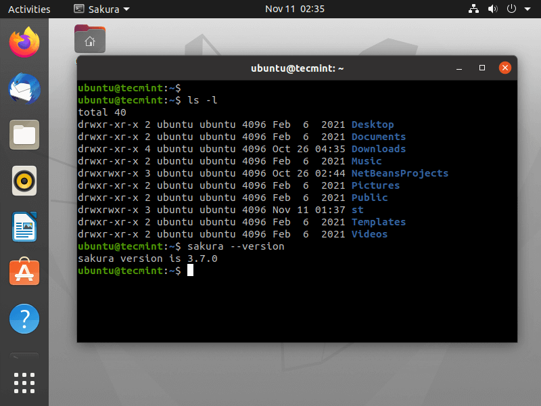The image size is (541, 406).
Task: Click the Public directory name
Action: tap(369, 198)
